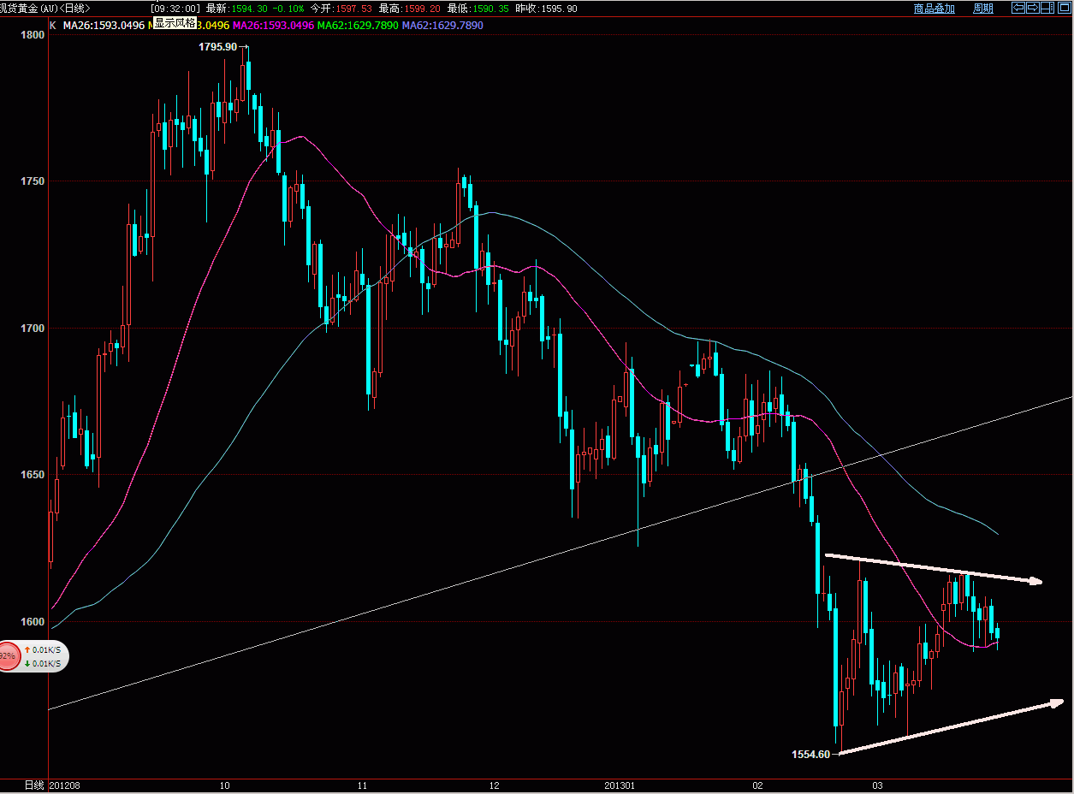Select the magenta MA26:1593.0496 label

coord(273,26)
